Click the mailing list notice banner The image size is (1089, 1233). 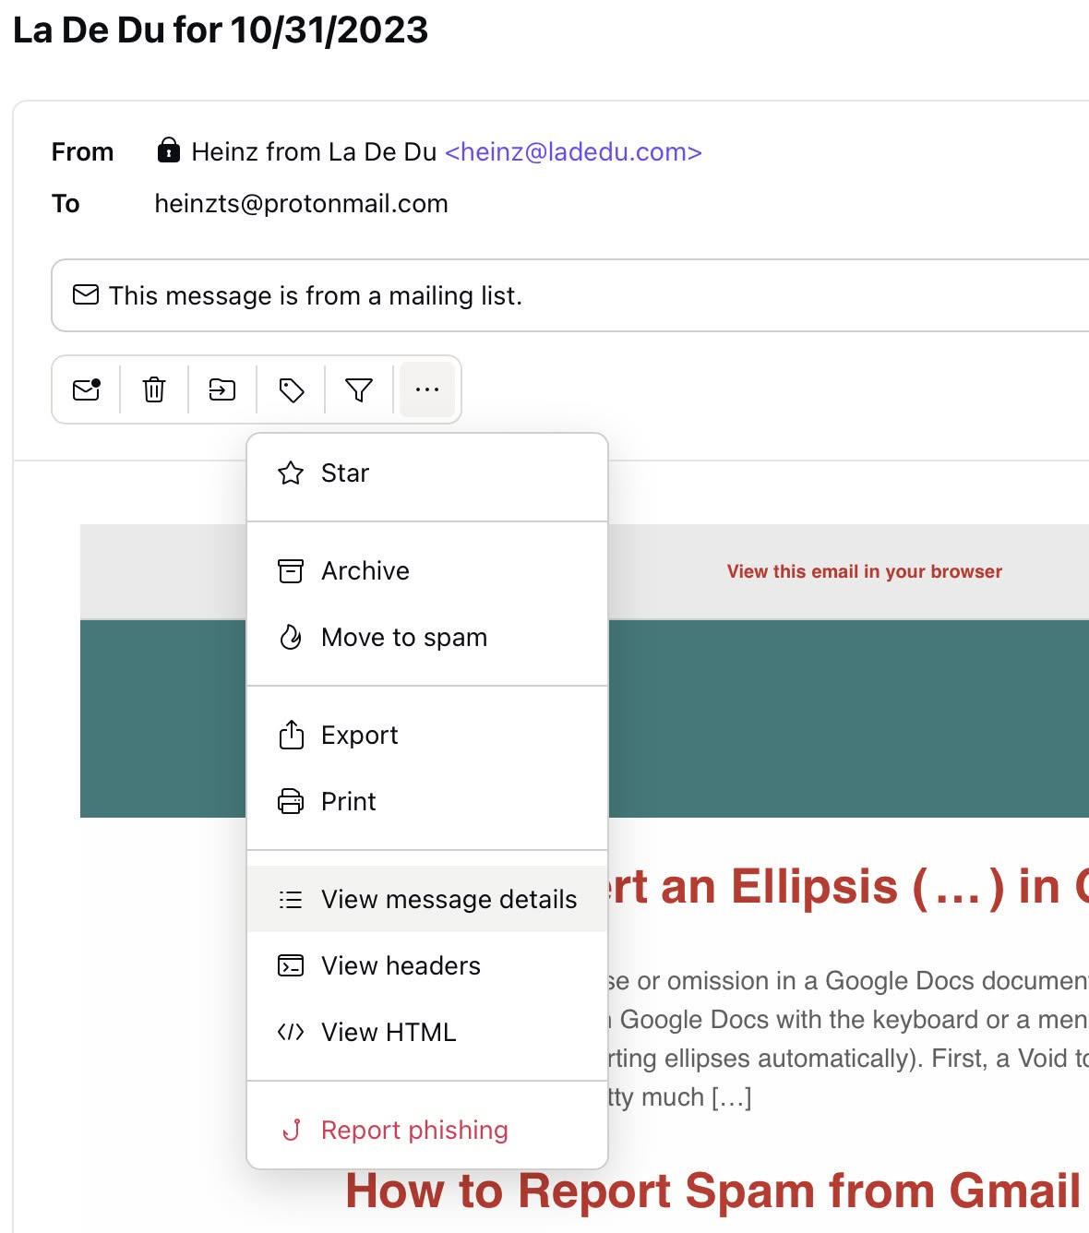[x=570, y=295]
